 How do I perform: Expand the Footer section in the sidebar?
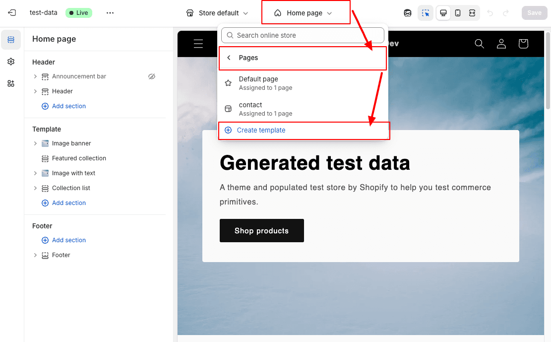tap(35, 255)
